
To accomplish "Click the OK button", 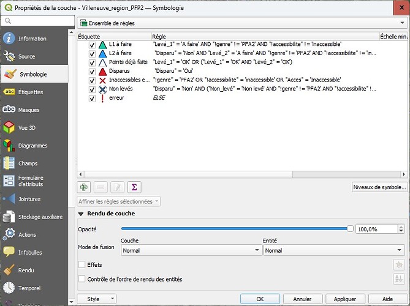I will pos(260,299).
